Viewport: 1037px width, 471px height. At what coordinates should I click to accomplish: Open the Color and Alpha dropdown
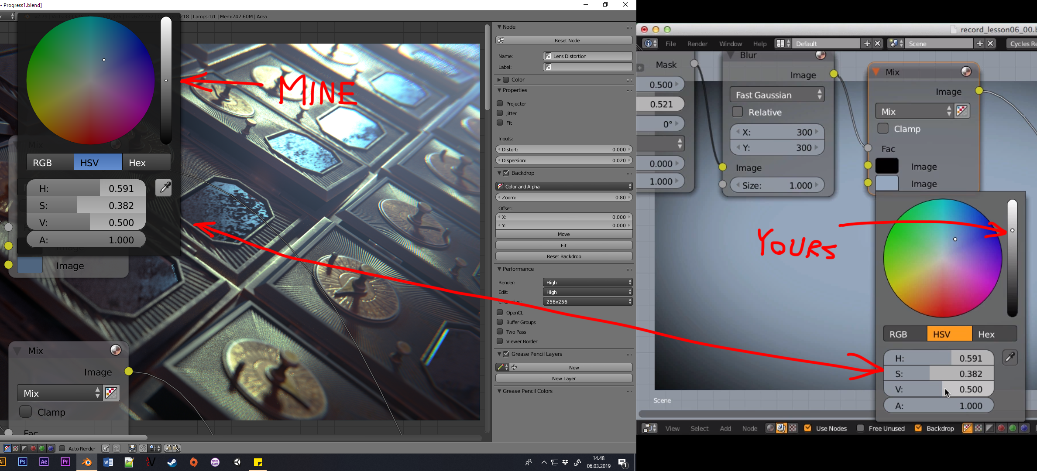(x=564, y=186)
